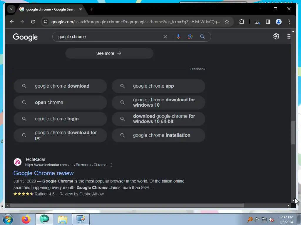Click the scroll down arrow
The width and height of the screenshot is (301, 225).
293,200
